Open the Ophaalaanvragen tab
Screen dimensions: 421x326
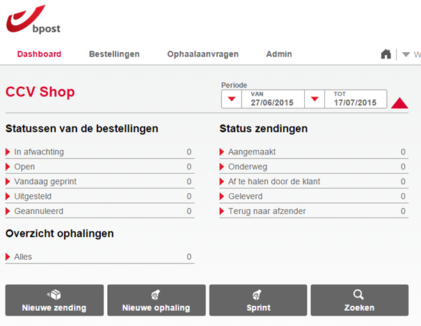pos(202,54)
